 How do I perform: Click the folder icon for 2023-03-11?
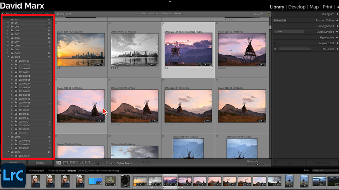16,72
